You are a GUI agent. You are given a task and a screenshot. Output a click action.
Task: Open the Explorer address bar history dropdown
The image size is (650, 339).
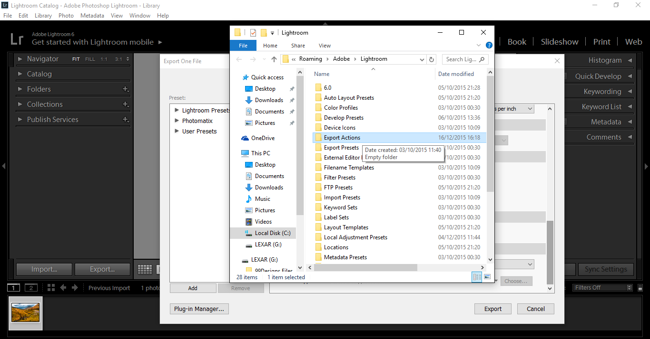pos(422,59)
